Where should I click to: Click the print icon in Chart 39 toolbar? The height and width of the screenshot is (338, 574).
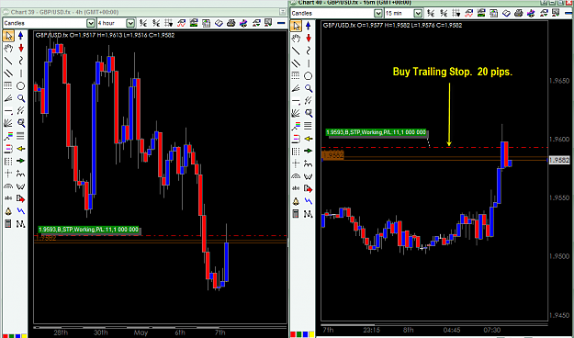231,23
